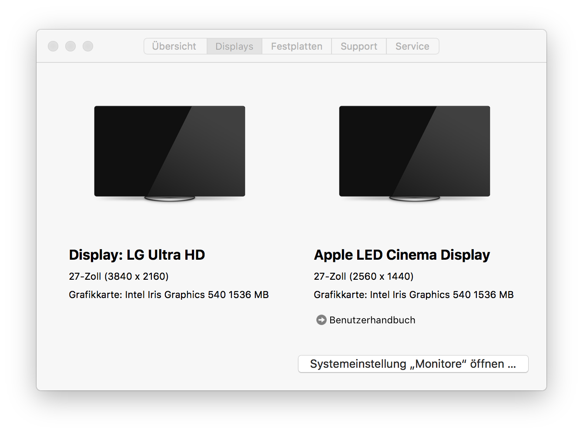Switch to the Übersicht tab
583x434 pixels.
click(175, 46)
